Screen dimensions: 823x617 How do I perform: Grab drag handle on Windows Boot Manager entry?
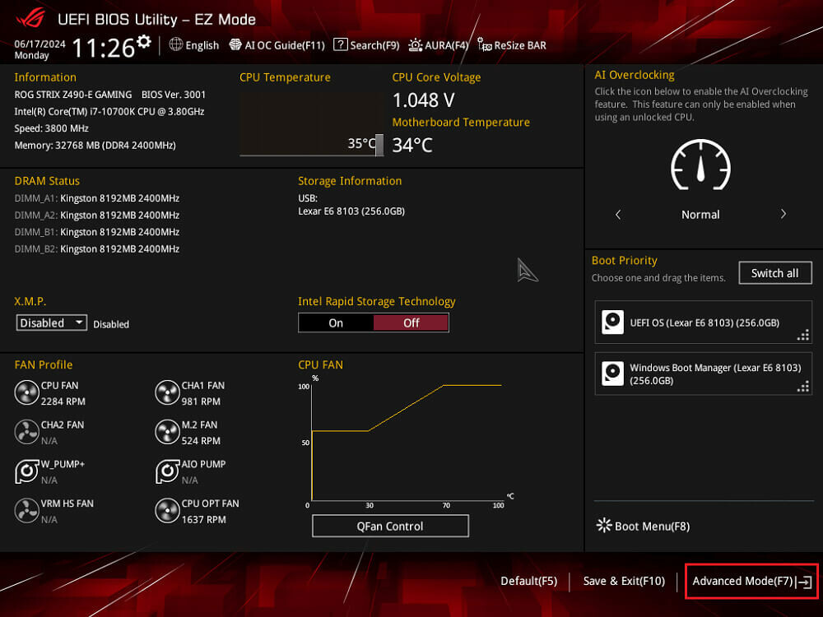pyautogui.click(x=803, y=386)
